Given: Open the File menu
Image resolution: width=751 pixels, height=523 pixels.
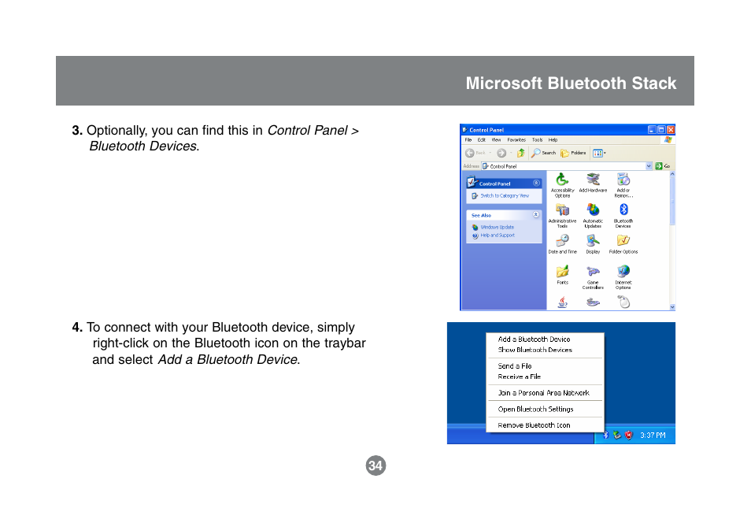Looking at the screenshot, I should pos(468,140).
